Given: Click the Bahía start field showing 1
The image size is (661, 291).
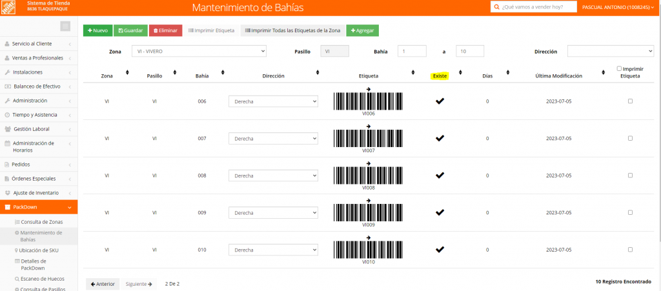Looking at the screenshot, I should pos(412,52).
